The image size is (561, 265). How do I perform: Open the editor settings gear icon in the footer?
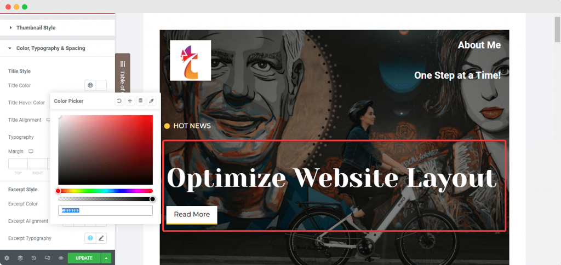(x=7, y=258)
